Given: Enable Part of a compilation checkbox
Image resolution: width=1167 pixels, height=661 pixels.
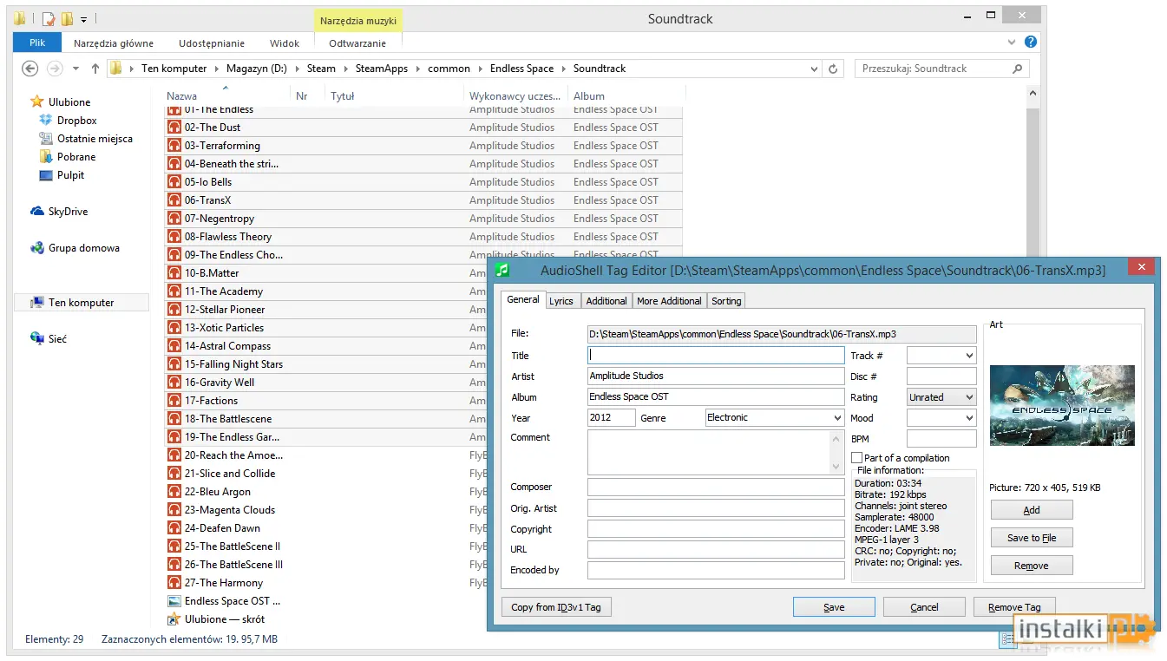Looking at the screenshot, I should (857, 458).
